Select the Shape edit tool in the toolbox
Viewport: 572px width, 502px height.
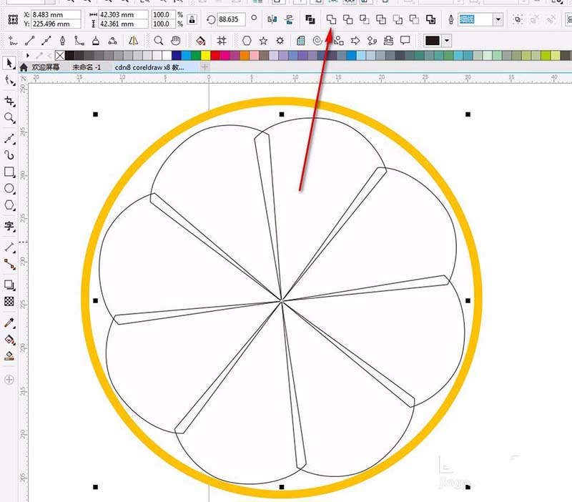[9, 81]
